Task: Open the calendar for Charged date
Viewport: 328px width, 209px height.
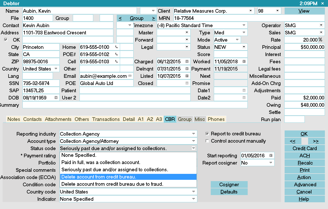Action: [187, 61]
